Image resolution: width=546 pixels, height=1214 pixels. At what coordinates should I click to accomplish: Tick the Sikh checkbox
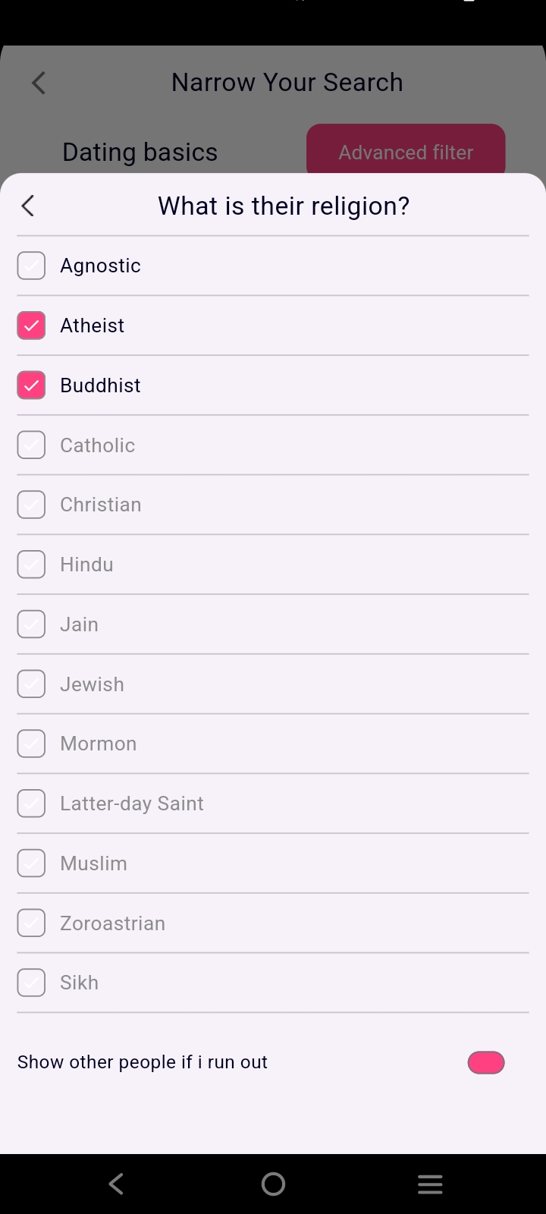(31, 983)
